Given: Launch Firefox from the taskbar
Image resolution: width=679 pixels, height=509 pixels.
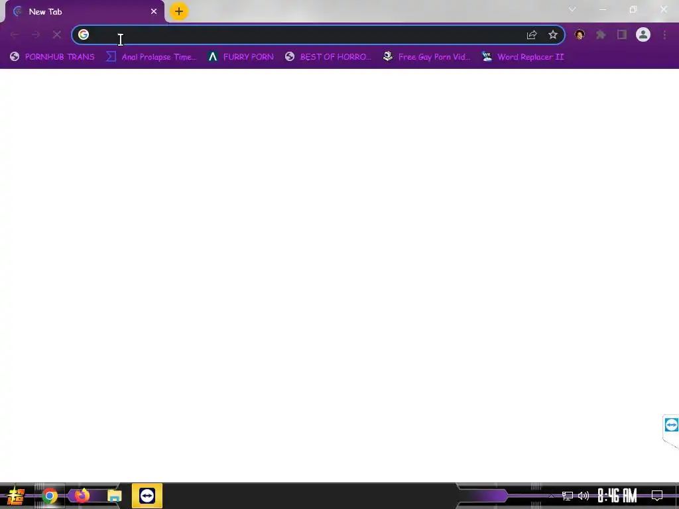Looking at the screenshot, I should (x=82, y=495).
